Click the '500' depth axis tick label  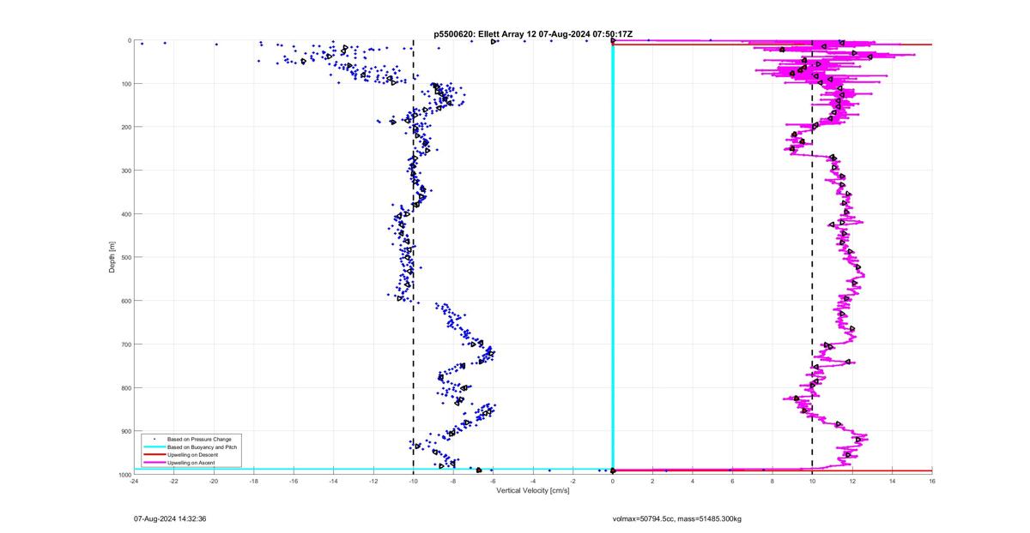(125, 257)
